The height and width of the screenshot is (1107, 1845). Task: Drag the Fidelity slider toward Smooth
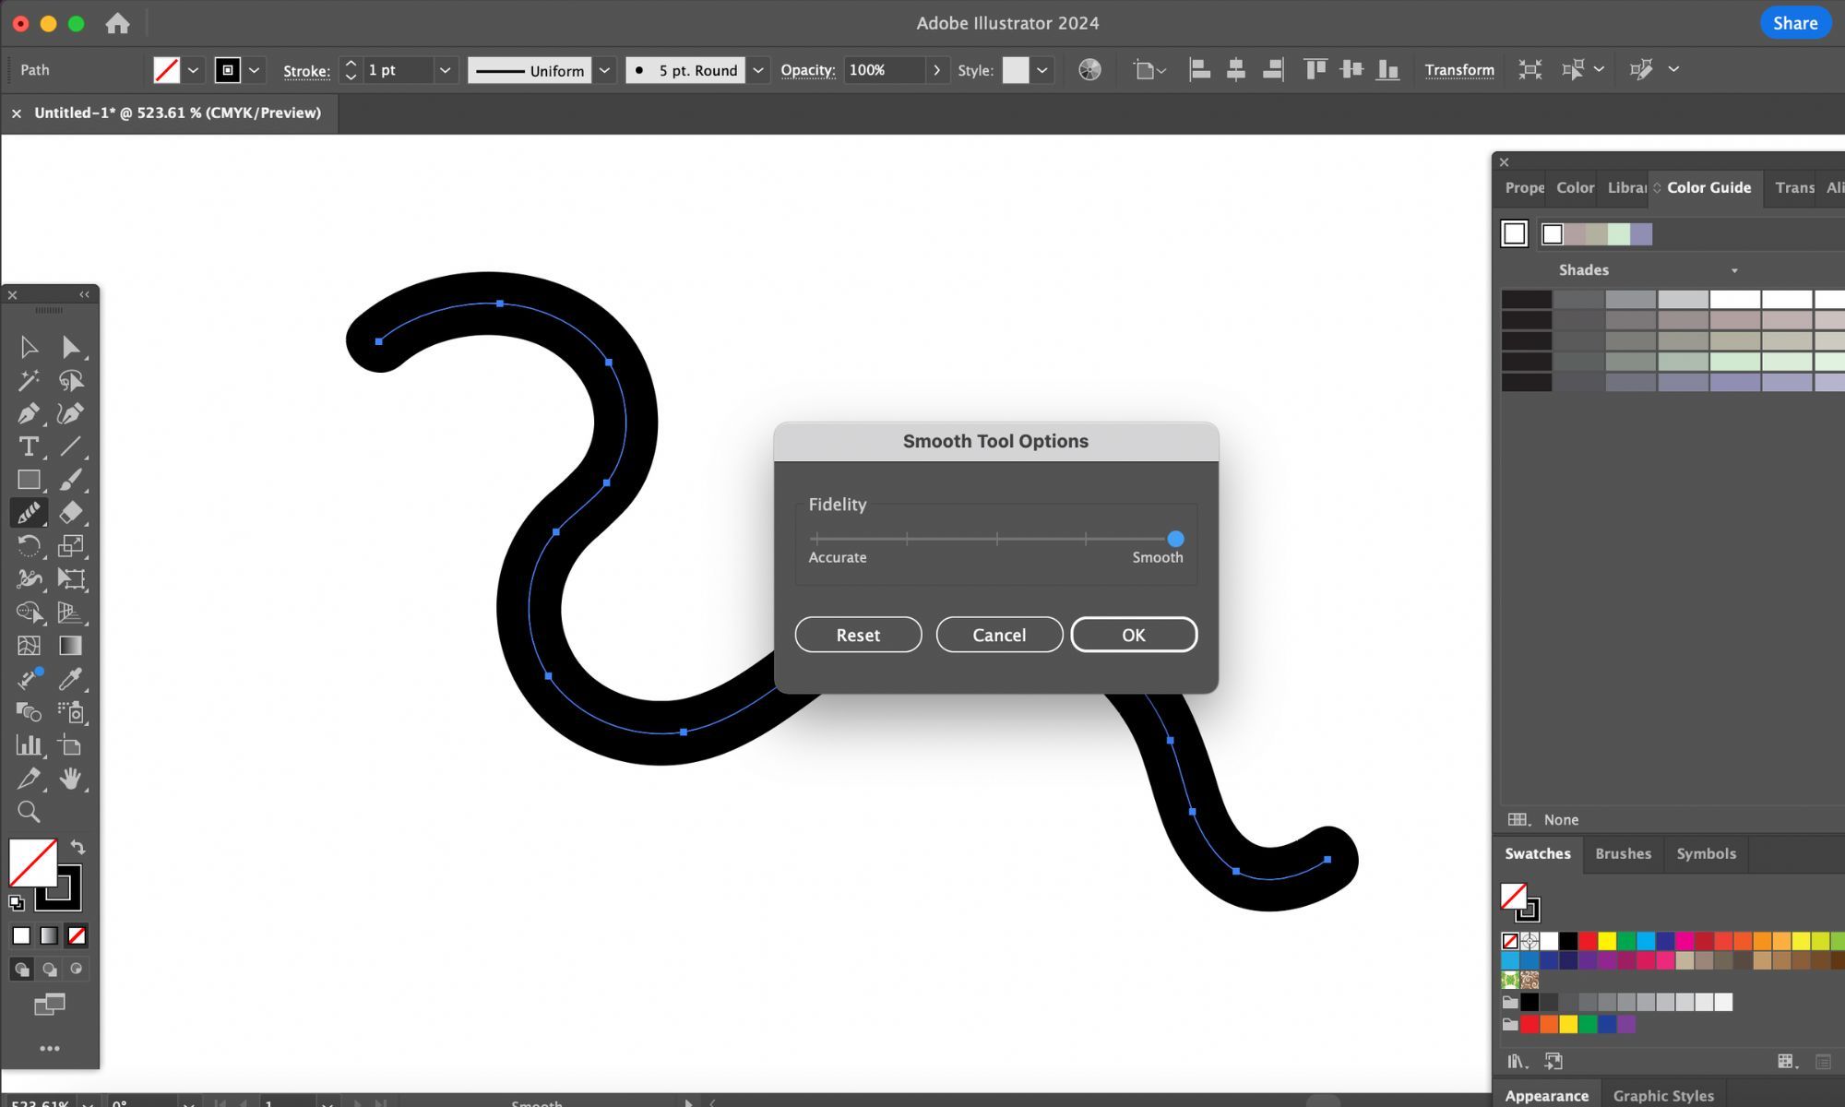point(1174,538)
